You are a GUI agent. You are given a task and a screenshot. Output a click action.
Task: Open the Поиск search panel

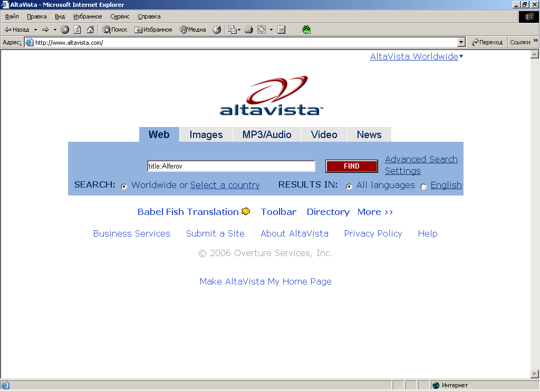coord(115,30)
